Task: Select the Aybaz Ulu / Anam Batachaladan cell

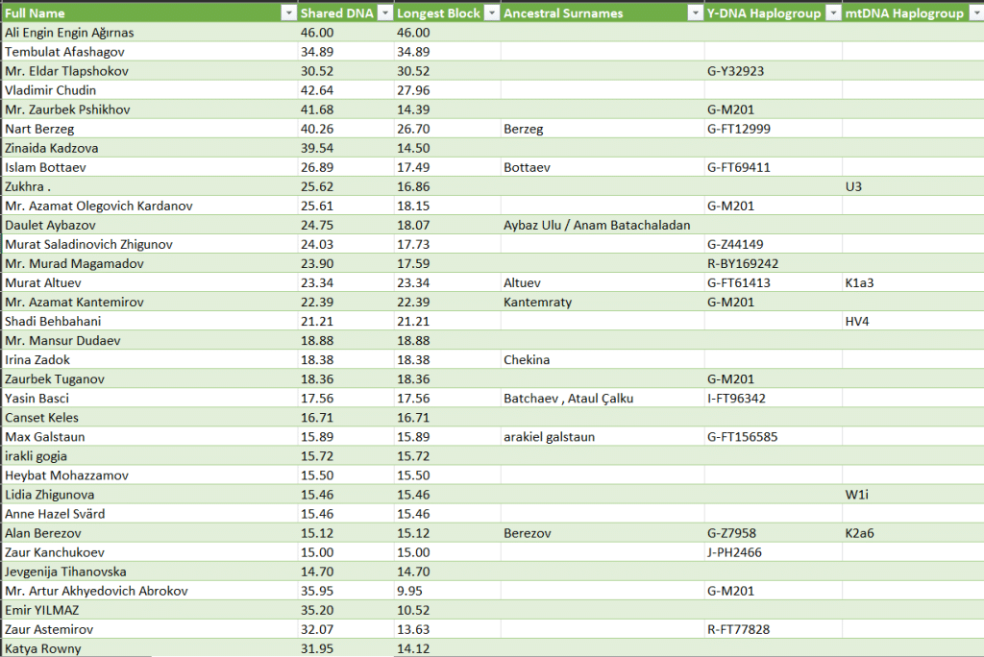Action: [597, 225]
